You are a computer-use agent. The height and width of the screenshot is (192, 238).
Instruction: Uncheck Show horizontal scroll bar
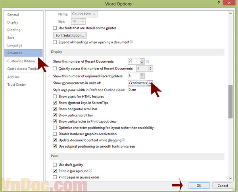tap(55, 109)
